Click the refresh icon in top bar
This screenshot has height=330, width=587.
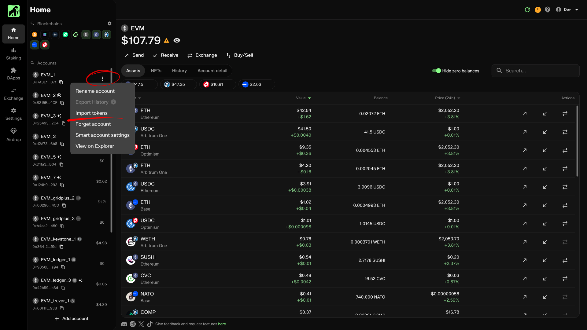click(527, 10)
